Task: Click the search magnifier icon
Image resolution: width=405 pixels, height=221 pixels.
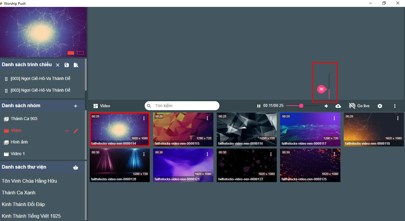Action: [x=149, y=106]
